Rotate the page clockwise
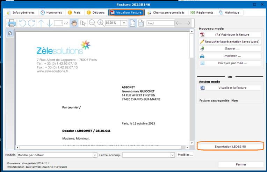This screenshot has width=267, height=172. pyautogui.click(x=31, y=23)
